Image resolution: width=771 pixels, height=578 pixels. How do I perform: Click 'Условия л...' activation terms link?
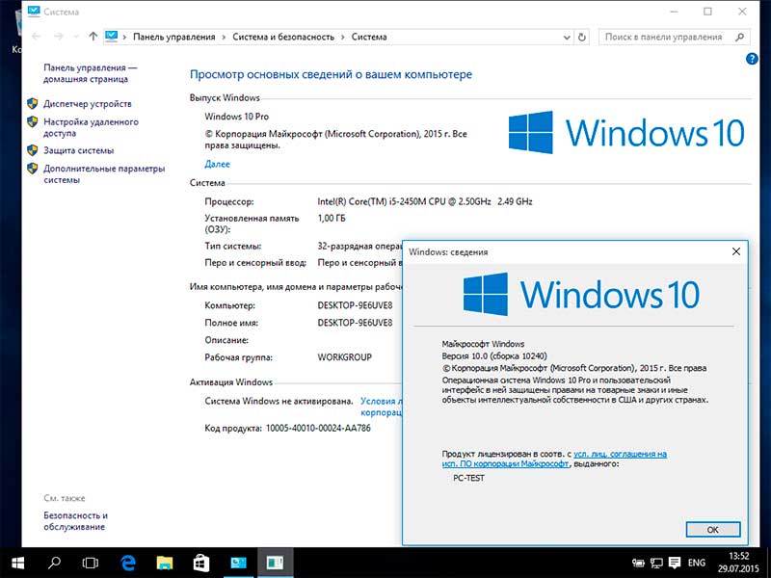coord(381,407)
